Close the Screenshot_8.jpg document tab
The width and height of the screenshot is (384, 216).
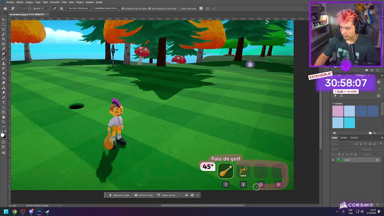[x=47, y=14]
